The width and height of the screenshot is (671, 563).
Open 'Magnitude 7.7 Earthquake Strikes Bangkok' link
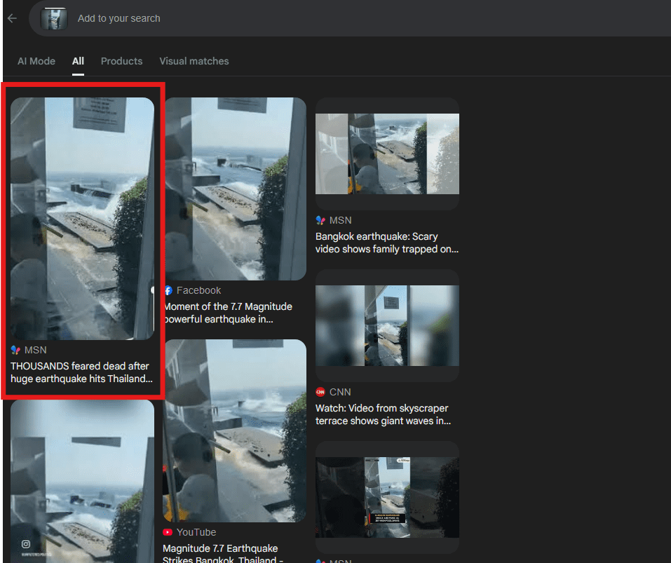pyautogui.click(x=221, y=548)
